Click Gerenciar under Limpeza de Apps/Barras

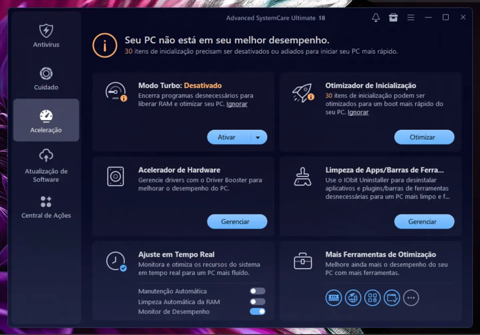[424, 222]
